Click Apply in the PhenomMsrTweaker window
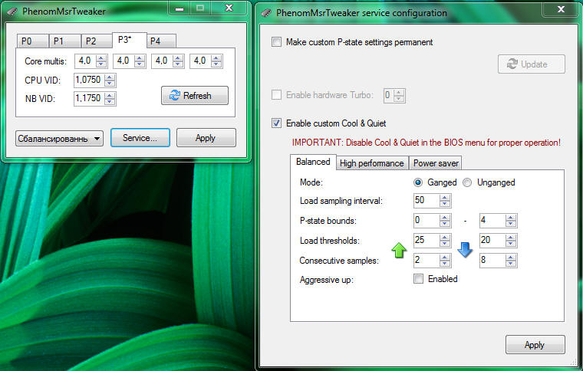583x371 pixels. point(206,138)
